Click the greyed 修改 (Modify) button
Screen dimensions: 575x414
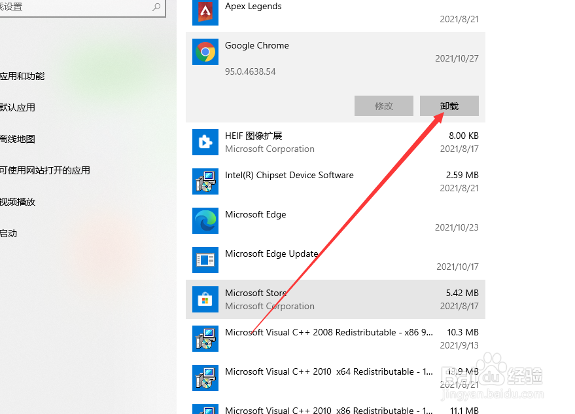click(384, 106)
